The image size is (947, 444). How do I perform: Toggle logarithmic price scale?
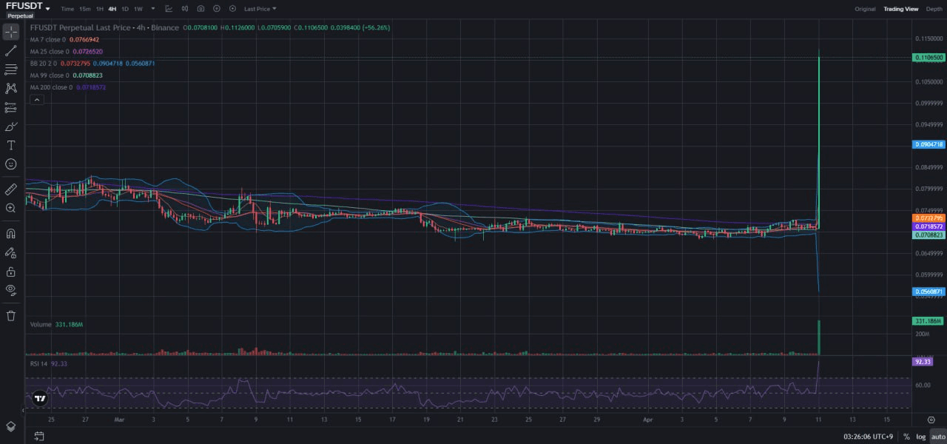(920, 437)
